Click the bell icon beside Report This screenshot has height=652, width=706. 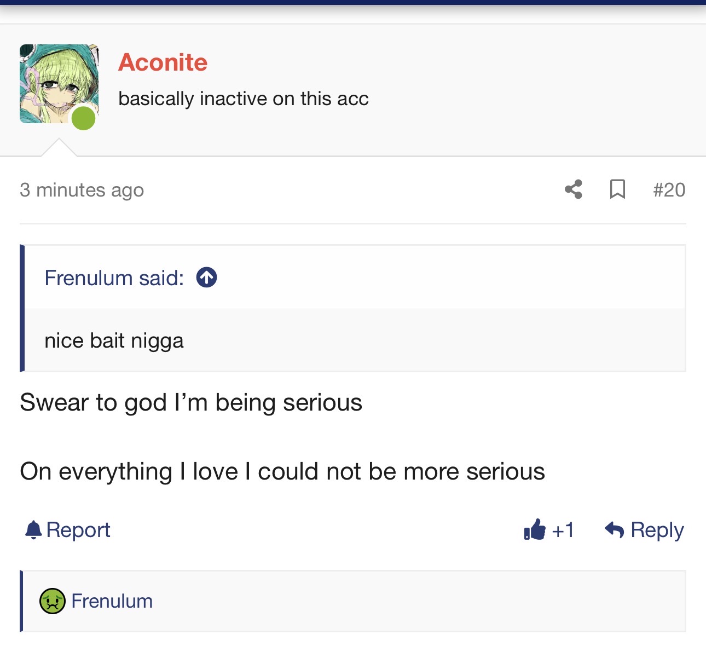(33, 529)
